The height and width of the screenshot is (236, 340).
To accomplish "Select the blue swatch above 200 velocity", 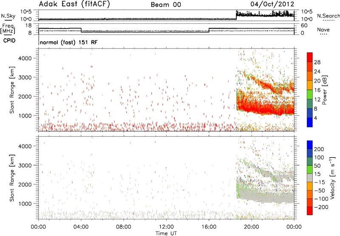I will tap(310, 145).
